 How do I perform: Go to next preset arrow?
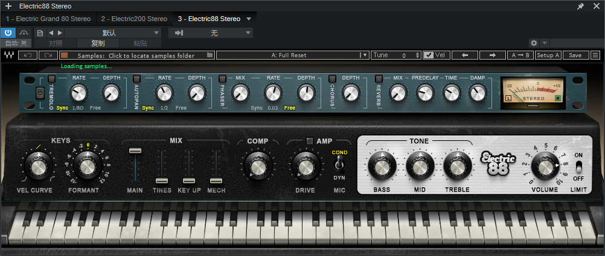(60, 33)
